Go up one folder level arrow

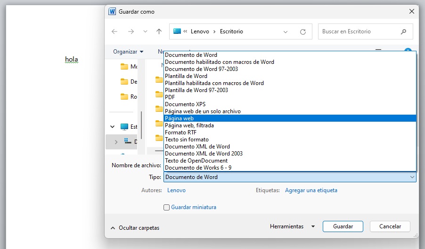159,31
